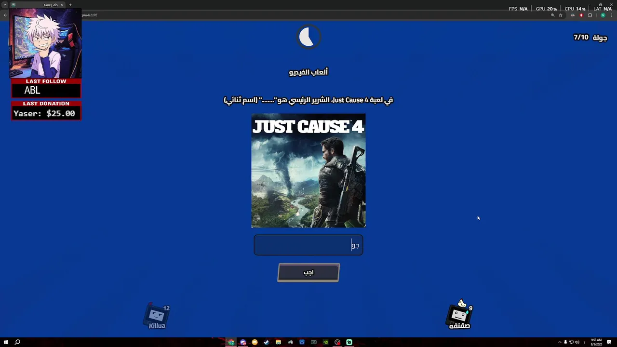Viewport: 617px width, 347px height.
Task: Click the zoom magnifier icon in address bar
Action: tap(552, 15)
